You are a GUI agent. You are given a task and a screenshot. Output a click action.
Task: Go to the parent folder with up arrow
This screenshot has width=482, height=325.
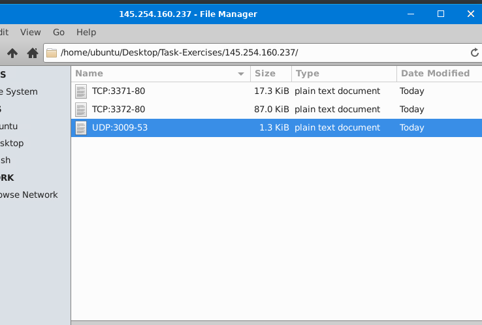click(x=12, y=53)
